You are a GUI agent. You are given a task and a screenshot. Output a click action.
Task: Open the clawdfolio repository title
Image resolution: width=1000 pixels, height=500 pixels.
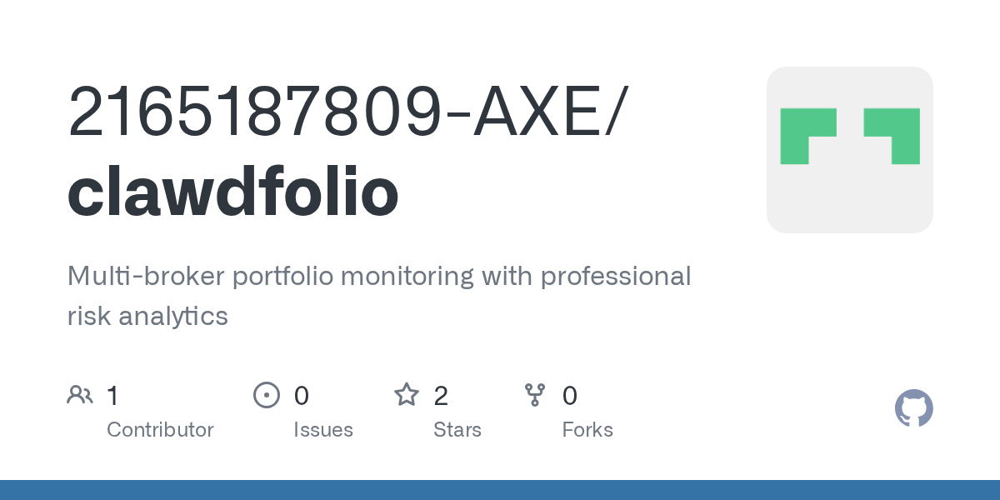pyautogui.click(x=232, y=192)
